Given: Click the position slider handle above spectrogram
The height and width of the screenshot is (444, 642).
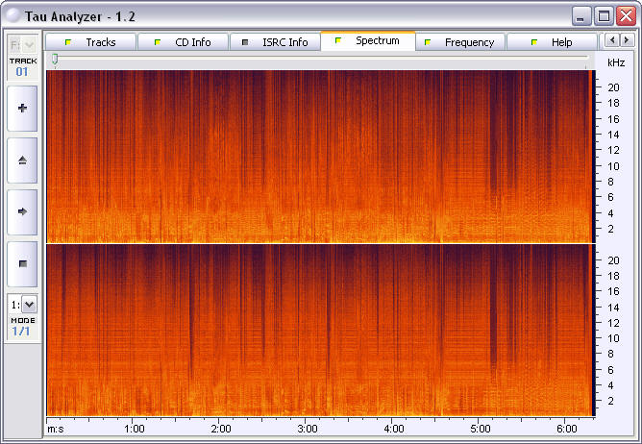Looking at the screenshot, I should click(x=55, y=60).
